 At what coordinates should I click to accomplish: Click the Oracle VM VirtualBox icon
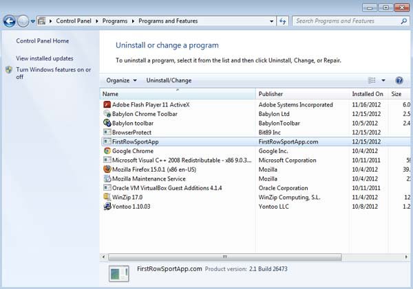(107, 188)
